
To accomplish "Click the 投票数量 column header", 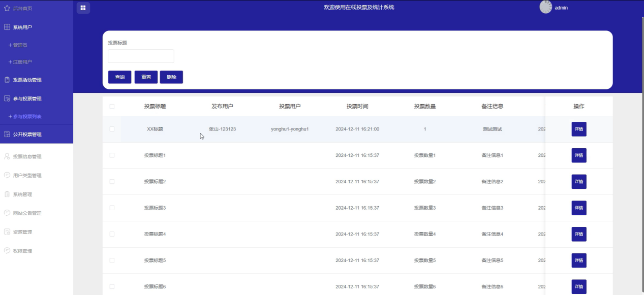I will pos(425,107).
